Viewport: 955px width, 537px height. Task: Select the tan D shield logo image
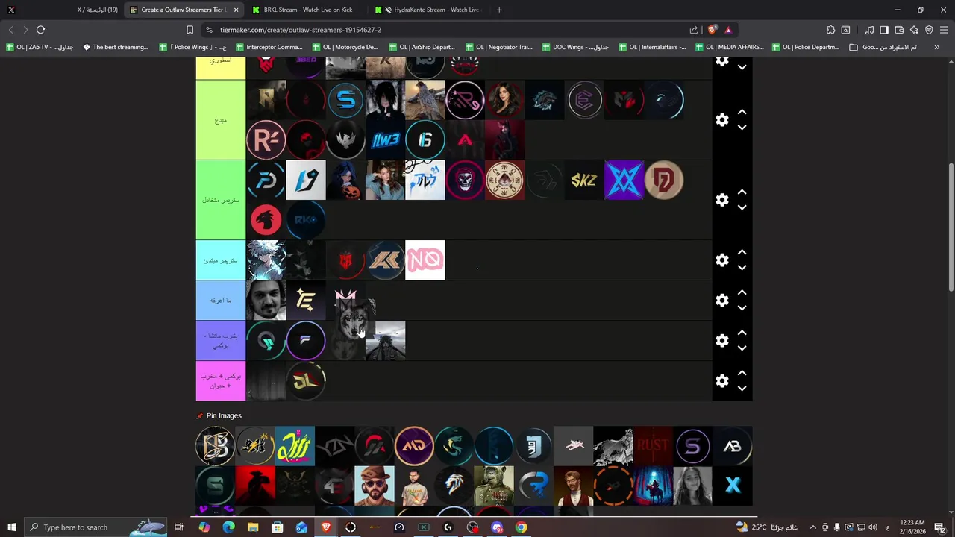(x=664, y=180)
